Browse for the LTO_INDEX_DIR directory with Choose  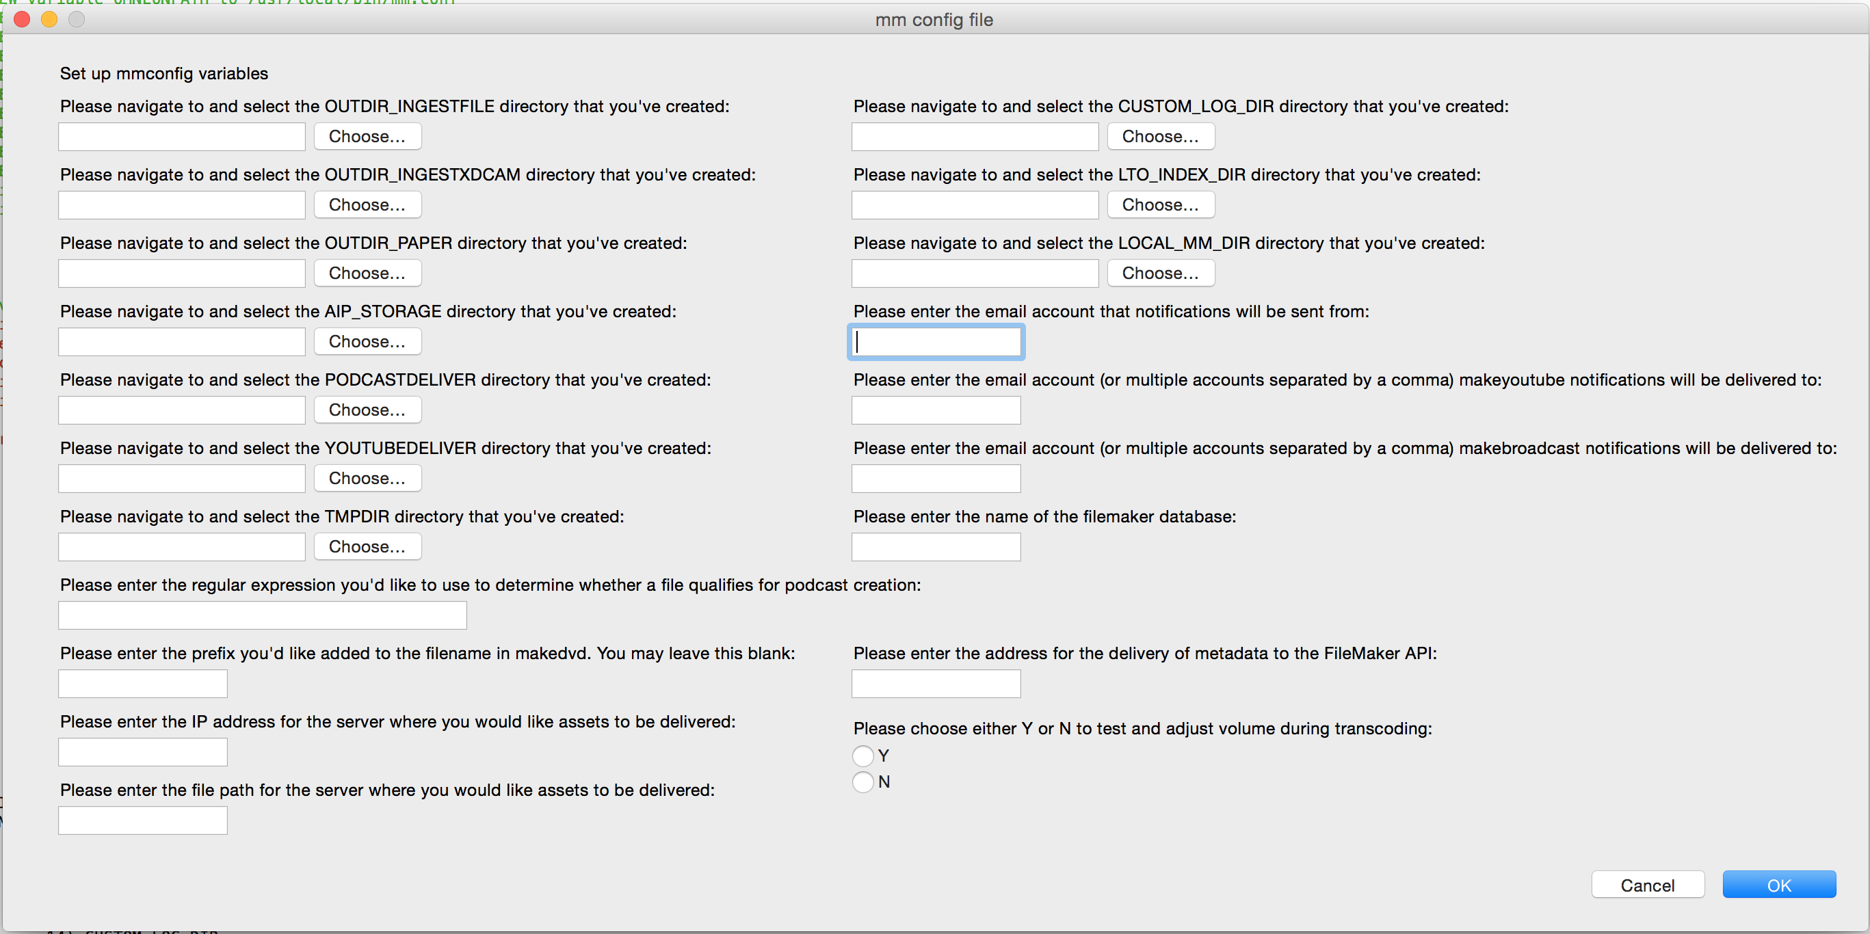1160,204
